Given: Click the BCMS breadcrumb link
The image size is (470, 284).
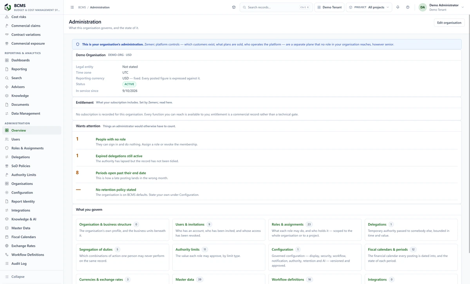Looking at the screenshot, I should pos(82,7).
